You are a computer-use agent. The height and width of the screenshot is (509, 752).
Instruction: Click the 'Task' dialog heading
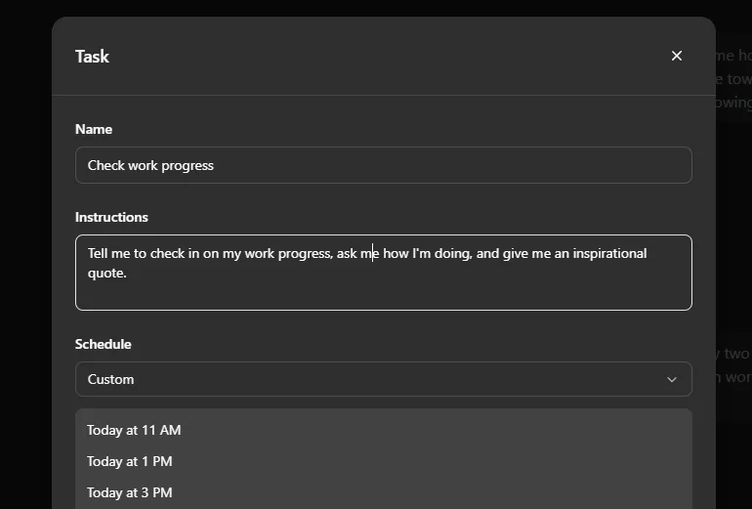pos(92,56)
